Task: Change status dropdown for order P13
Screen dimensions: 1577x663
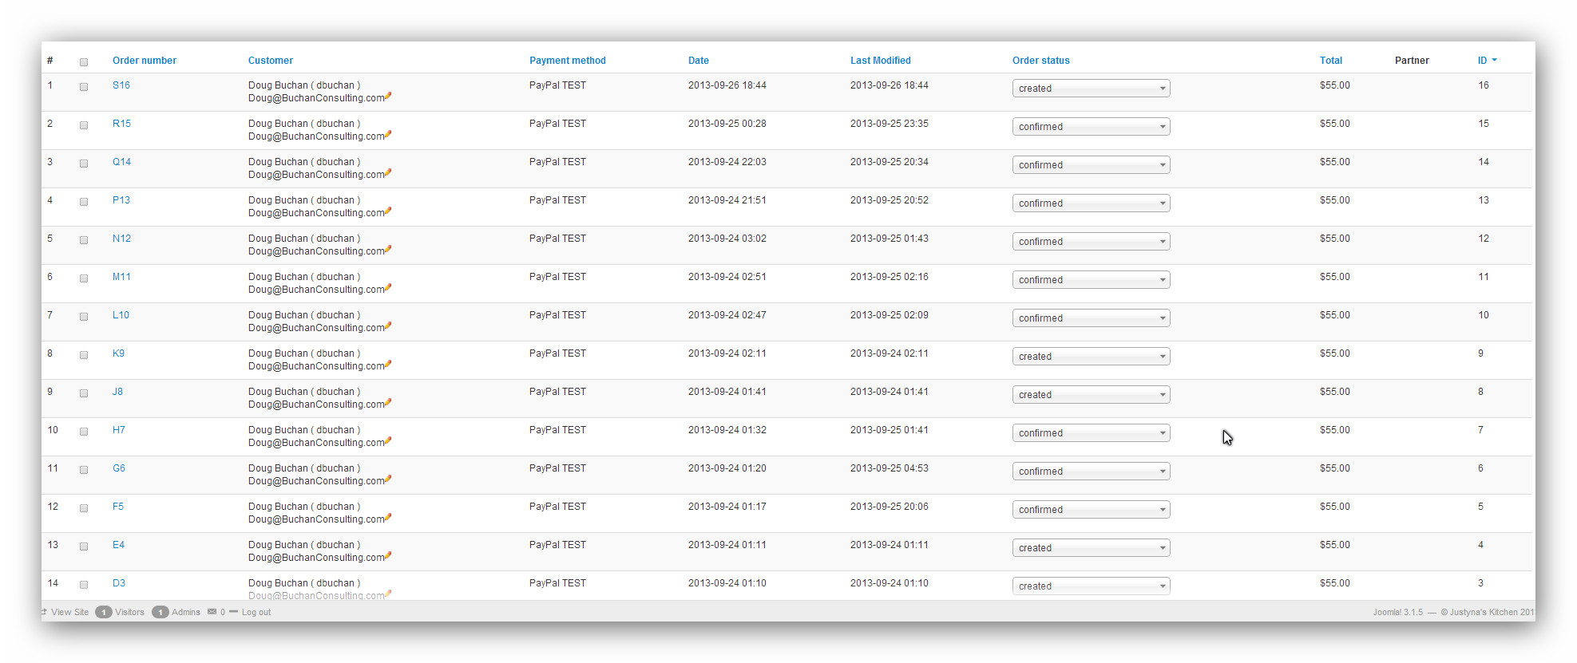Action: click(x=1091, y=203)
